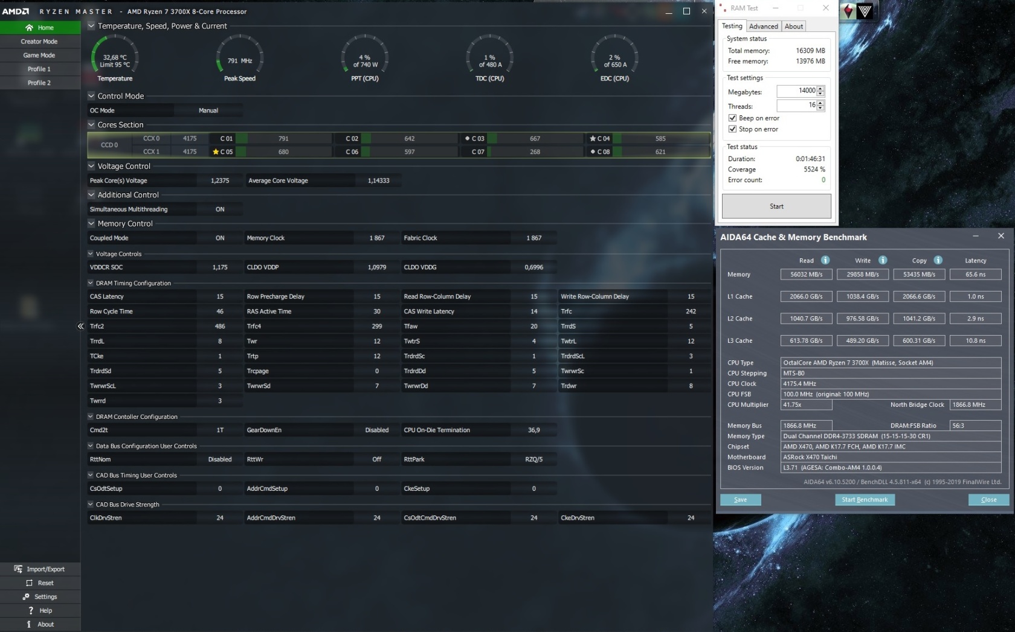The image size is (1015, 632).
Task: Collapse DRAM Timing Configuration subsection
Action: pyautogui.click(x=91, y=283)
